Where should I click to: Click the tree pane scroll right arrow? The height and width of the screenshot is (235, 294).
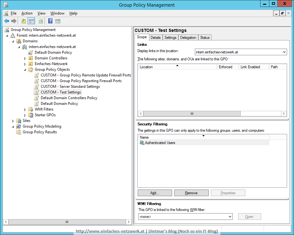(x=129, y=222)
